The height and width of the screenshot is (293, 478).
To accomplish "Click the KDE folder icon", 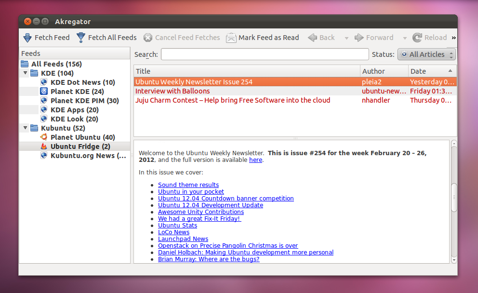I will point(34,73).
